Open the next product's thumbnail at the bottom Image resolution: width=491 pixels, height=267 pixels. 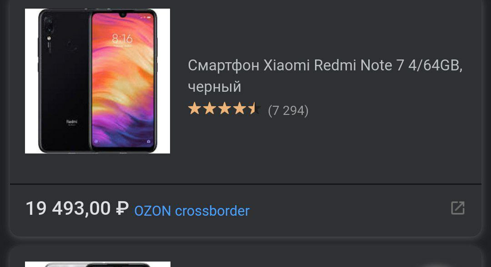98,264
